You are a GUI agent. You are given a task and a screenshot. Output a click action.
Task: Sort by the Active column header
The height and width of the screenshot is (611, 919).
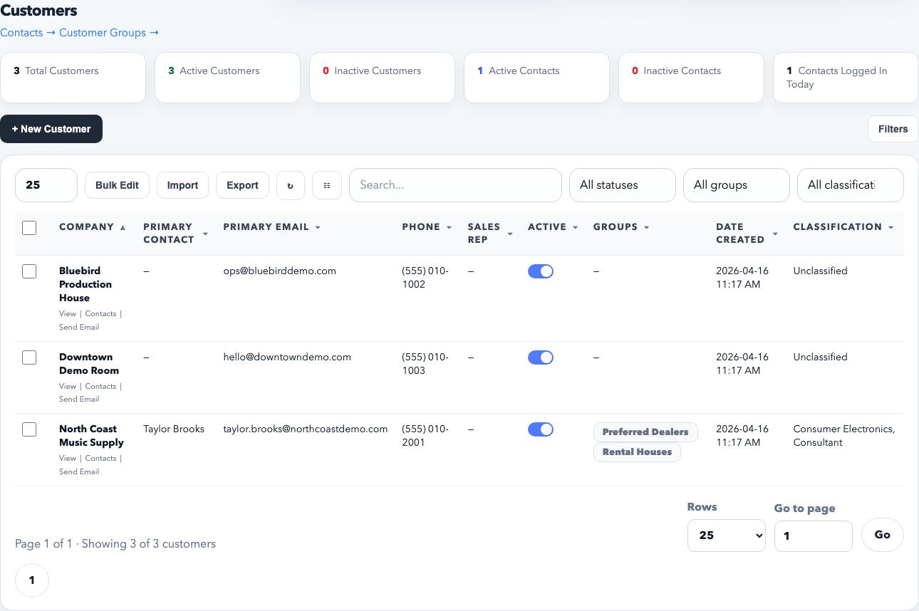tap(553, 227)
